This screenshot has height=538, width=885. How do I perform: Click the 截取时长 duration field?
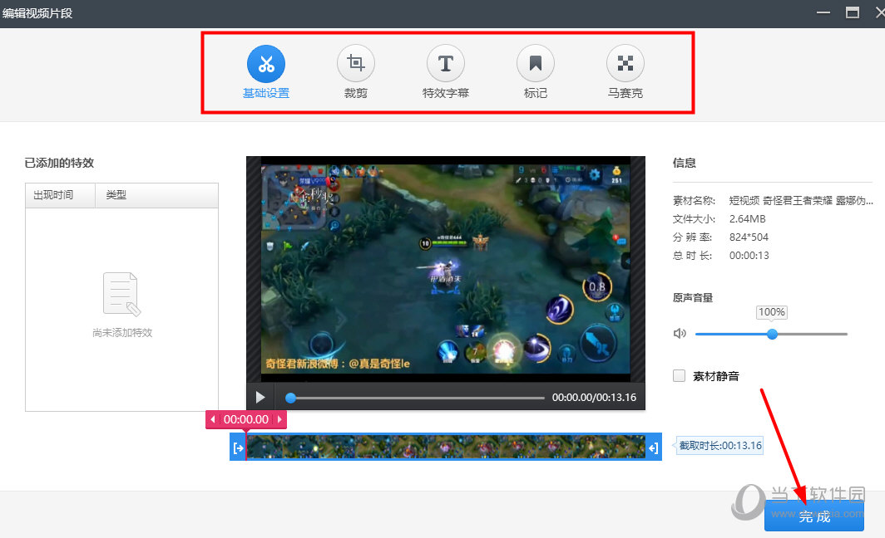719,445
